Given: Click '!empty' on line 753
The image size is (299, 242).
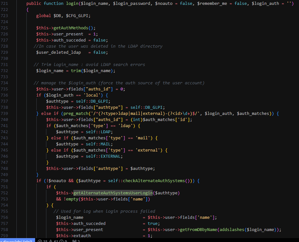Looking at the screenshot, I should coord(71,199).
